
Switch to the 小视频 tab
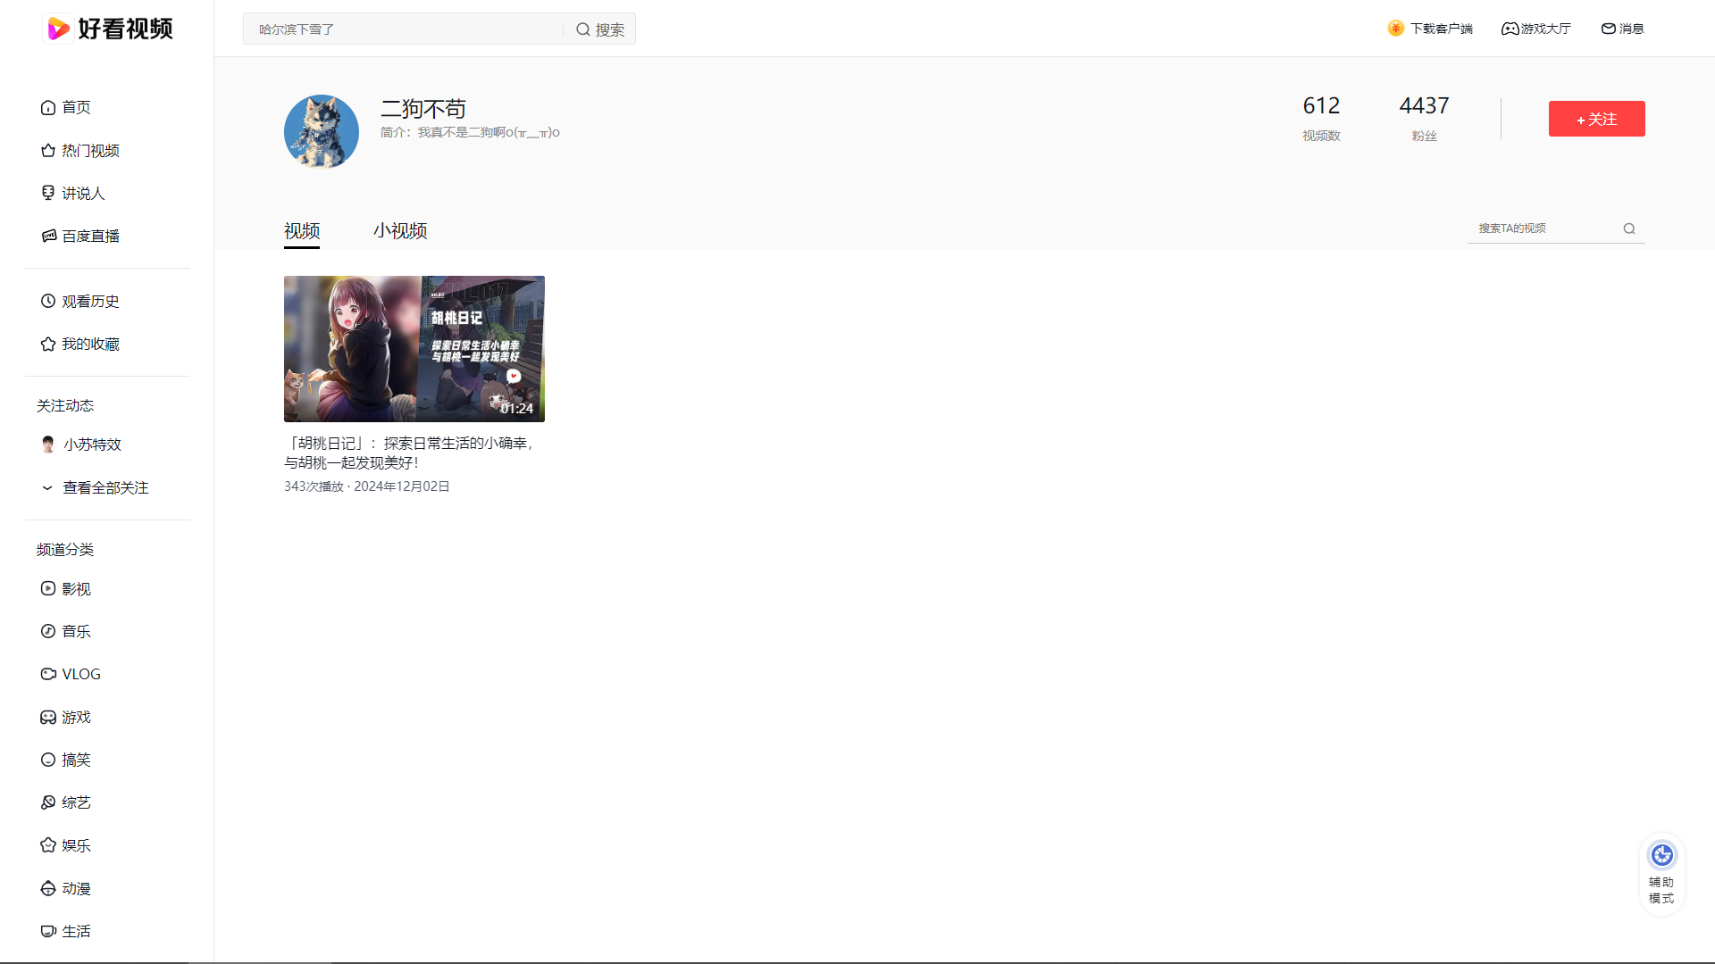(x=400, y=231)
